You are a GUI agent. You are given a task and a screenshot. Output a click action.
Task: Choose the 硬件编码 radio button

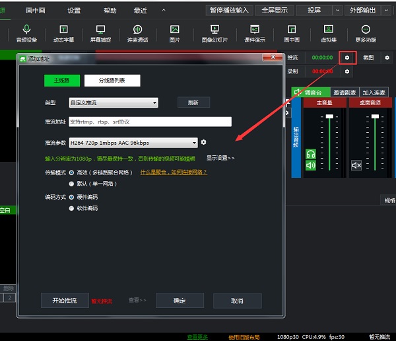tap(72, 197)
